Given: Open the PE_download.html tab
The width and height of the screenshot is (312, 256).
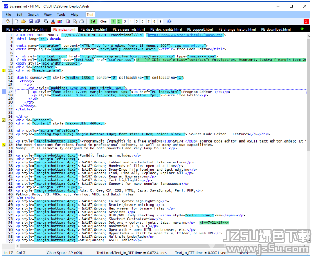Looking at the screenshot, I should [x=276, y=29].
